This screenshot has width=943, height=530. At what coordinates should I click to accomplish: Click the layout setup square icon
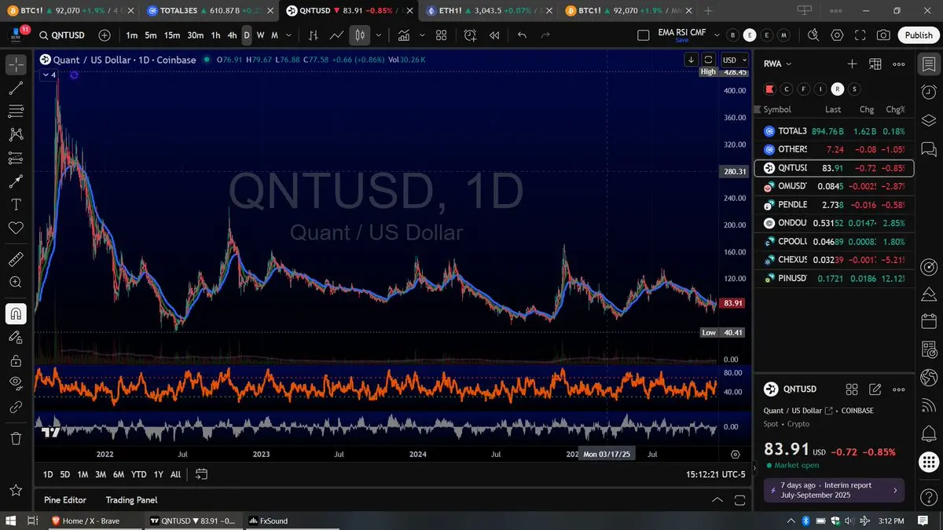point(643,35)
